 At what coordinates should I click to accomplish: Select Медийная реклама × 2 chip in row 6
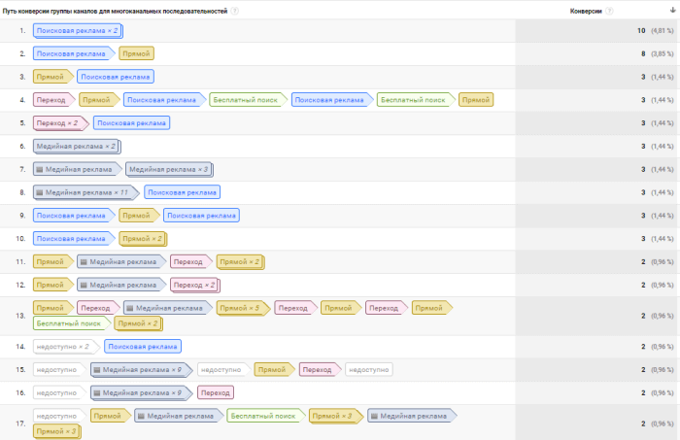point(77,147)
